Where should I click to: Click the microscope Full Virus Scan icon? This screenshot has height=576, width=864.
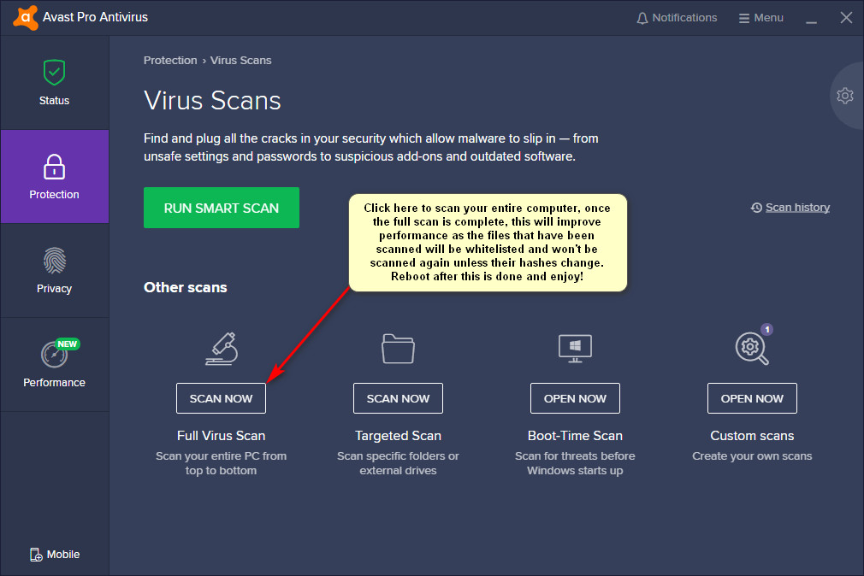[221, 349]
